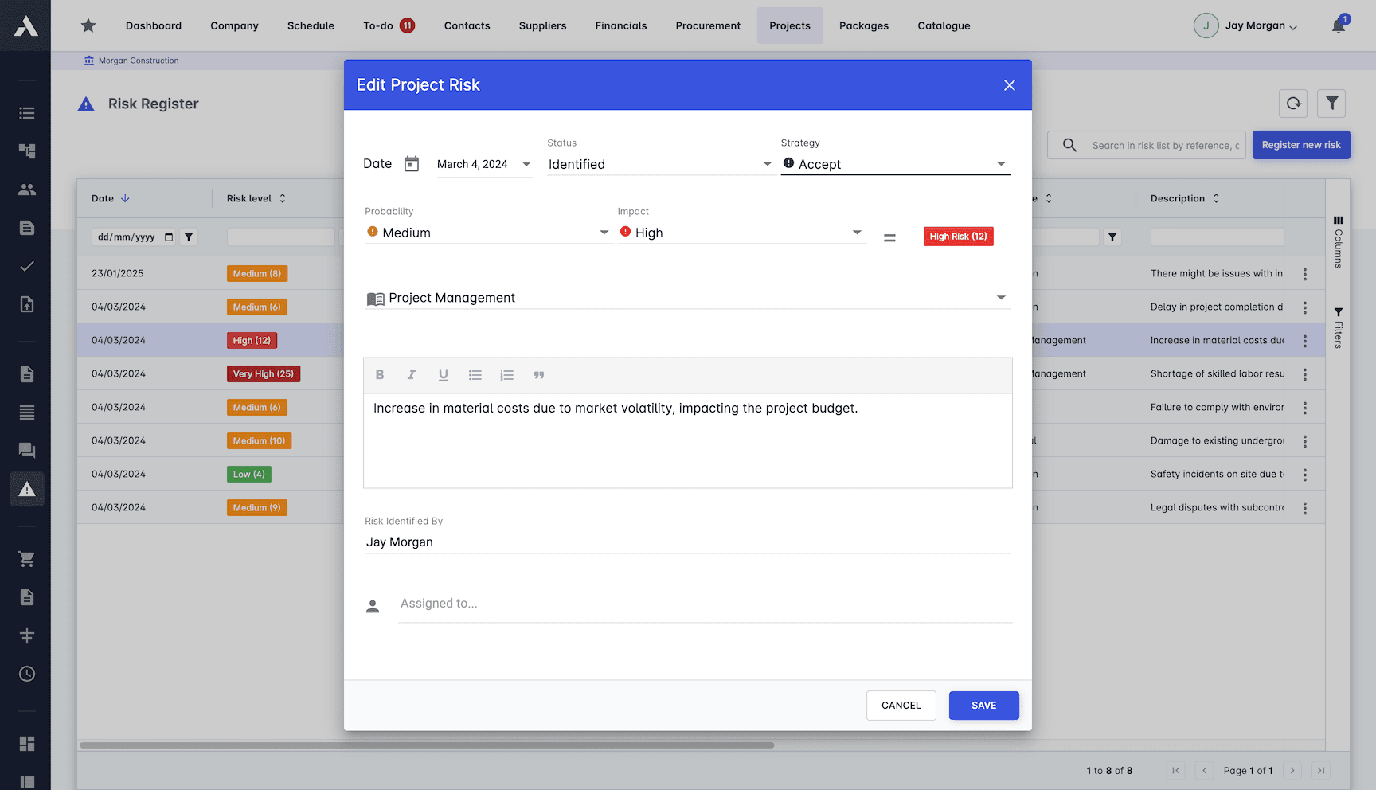The height and width of the screenshot is (790, 1376).
Task: Toggle bold formatting in the description editor
Action: click(380, 374)
